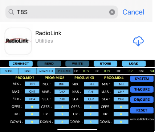Viewport: 155px width, 132px height.
Task: Click the T8S search field
Action: pos(62,12)
